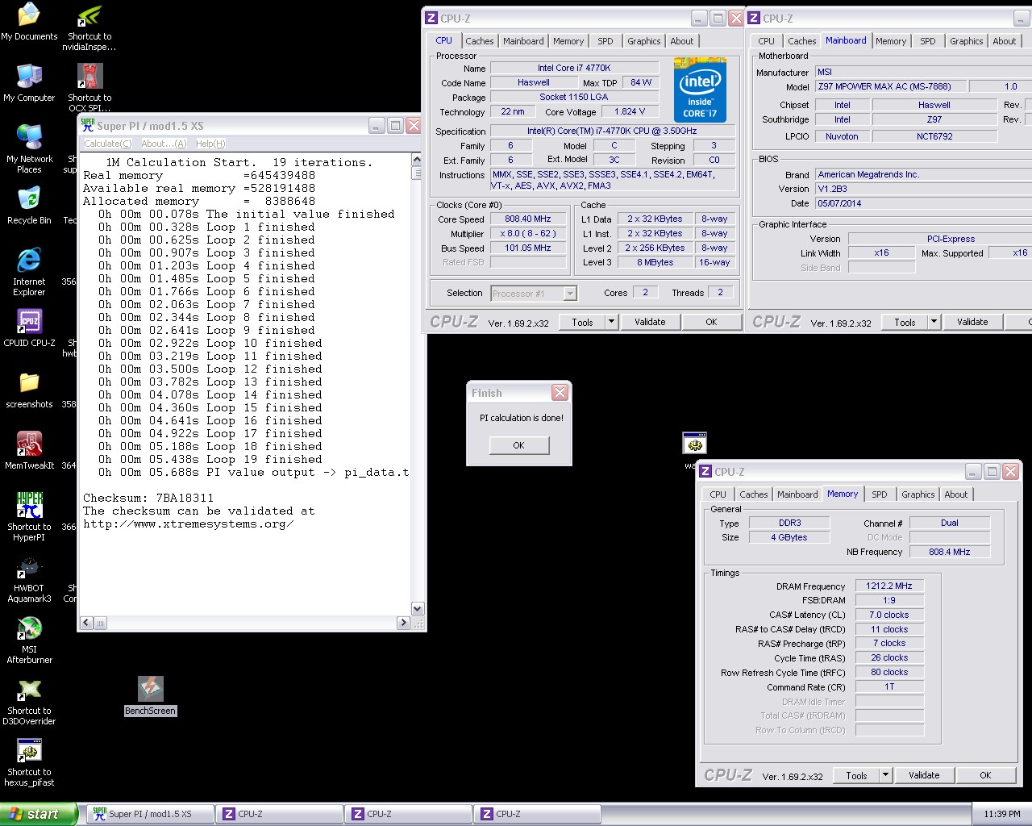This screenshot has height=826, width=1032.
Task: Launch Internet Explorer desktop icon
Action: point(29,272)
